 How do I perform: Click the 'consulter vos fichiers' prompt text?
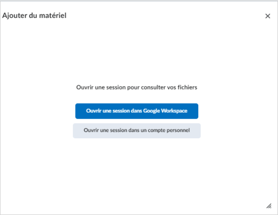[x=169, y=87]
